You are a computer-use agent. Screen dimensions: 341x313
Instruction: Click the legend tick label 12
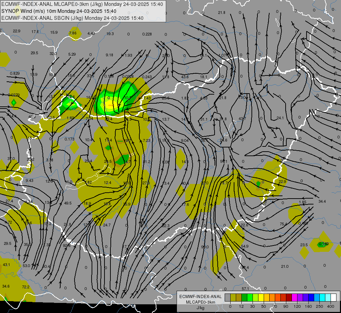point(241,306)
